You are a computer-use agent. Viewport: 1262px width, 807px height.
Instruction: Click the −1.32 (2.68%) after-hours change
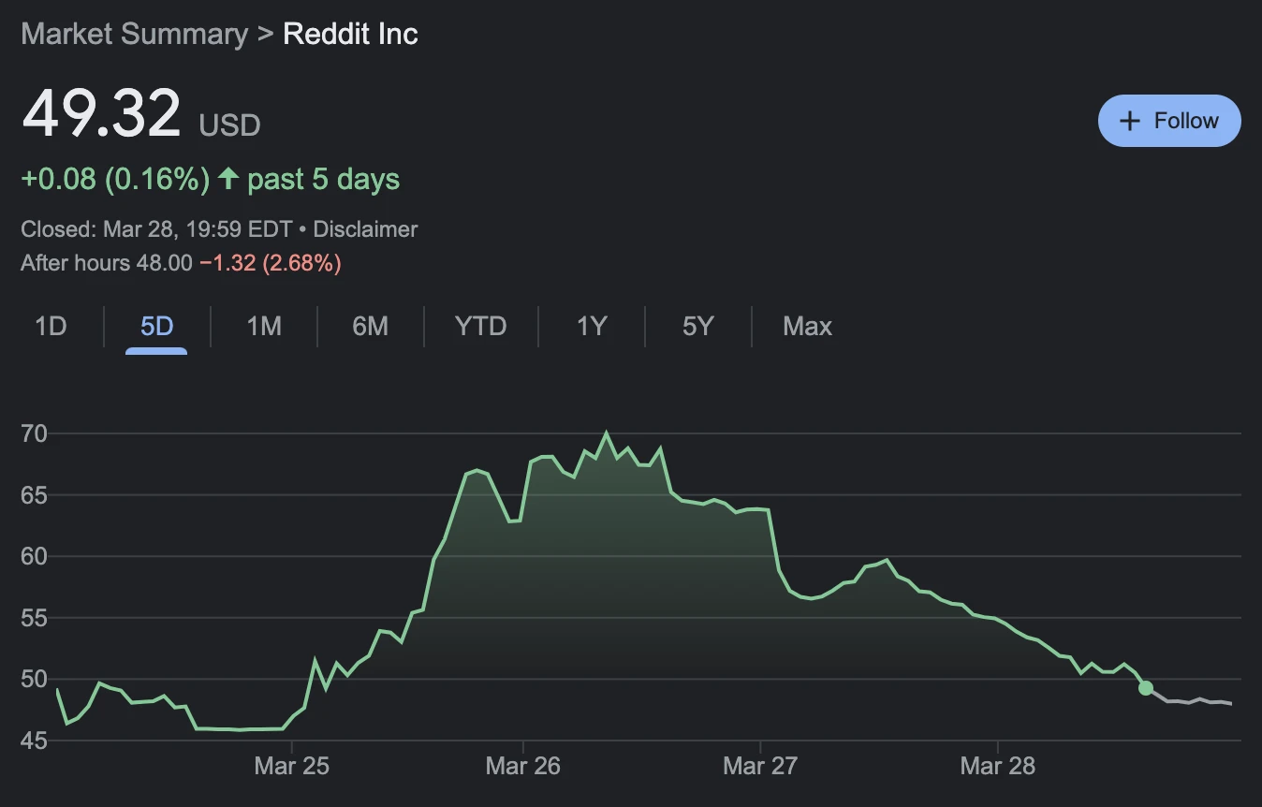pos(271,263)
